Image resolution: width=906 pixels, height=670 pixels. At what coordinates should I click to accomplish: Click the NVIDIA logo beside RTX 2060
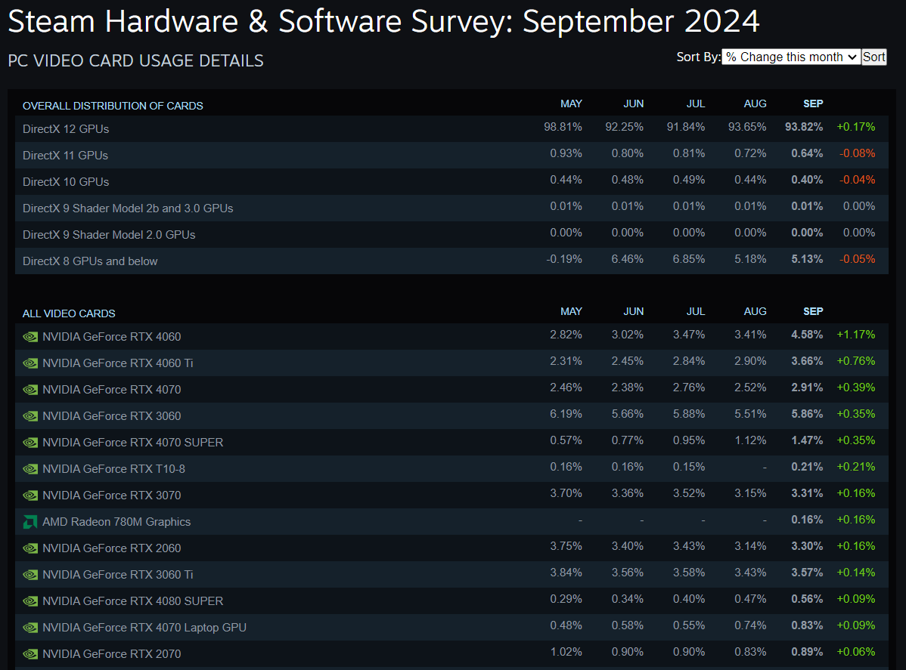[30, 548]
